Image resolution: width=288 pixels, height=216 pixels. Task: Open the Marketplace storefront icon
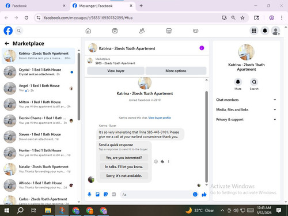click(x=169, y=31)
